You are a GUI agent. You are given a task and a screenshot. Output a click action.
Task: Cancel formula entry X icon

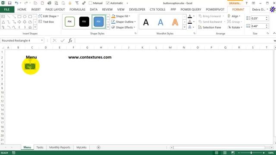(x=55, y=40)
